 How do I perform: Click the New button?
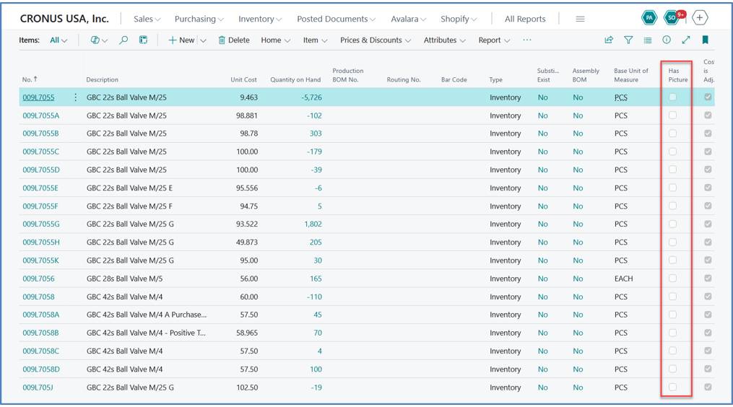coord(181,40)
